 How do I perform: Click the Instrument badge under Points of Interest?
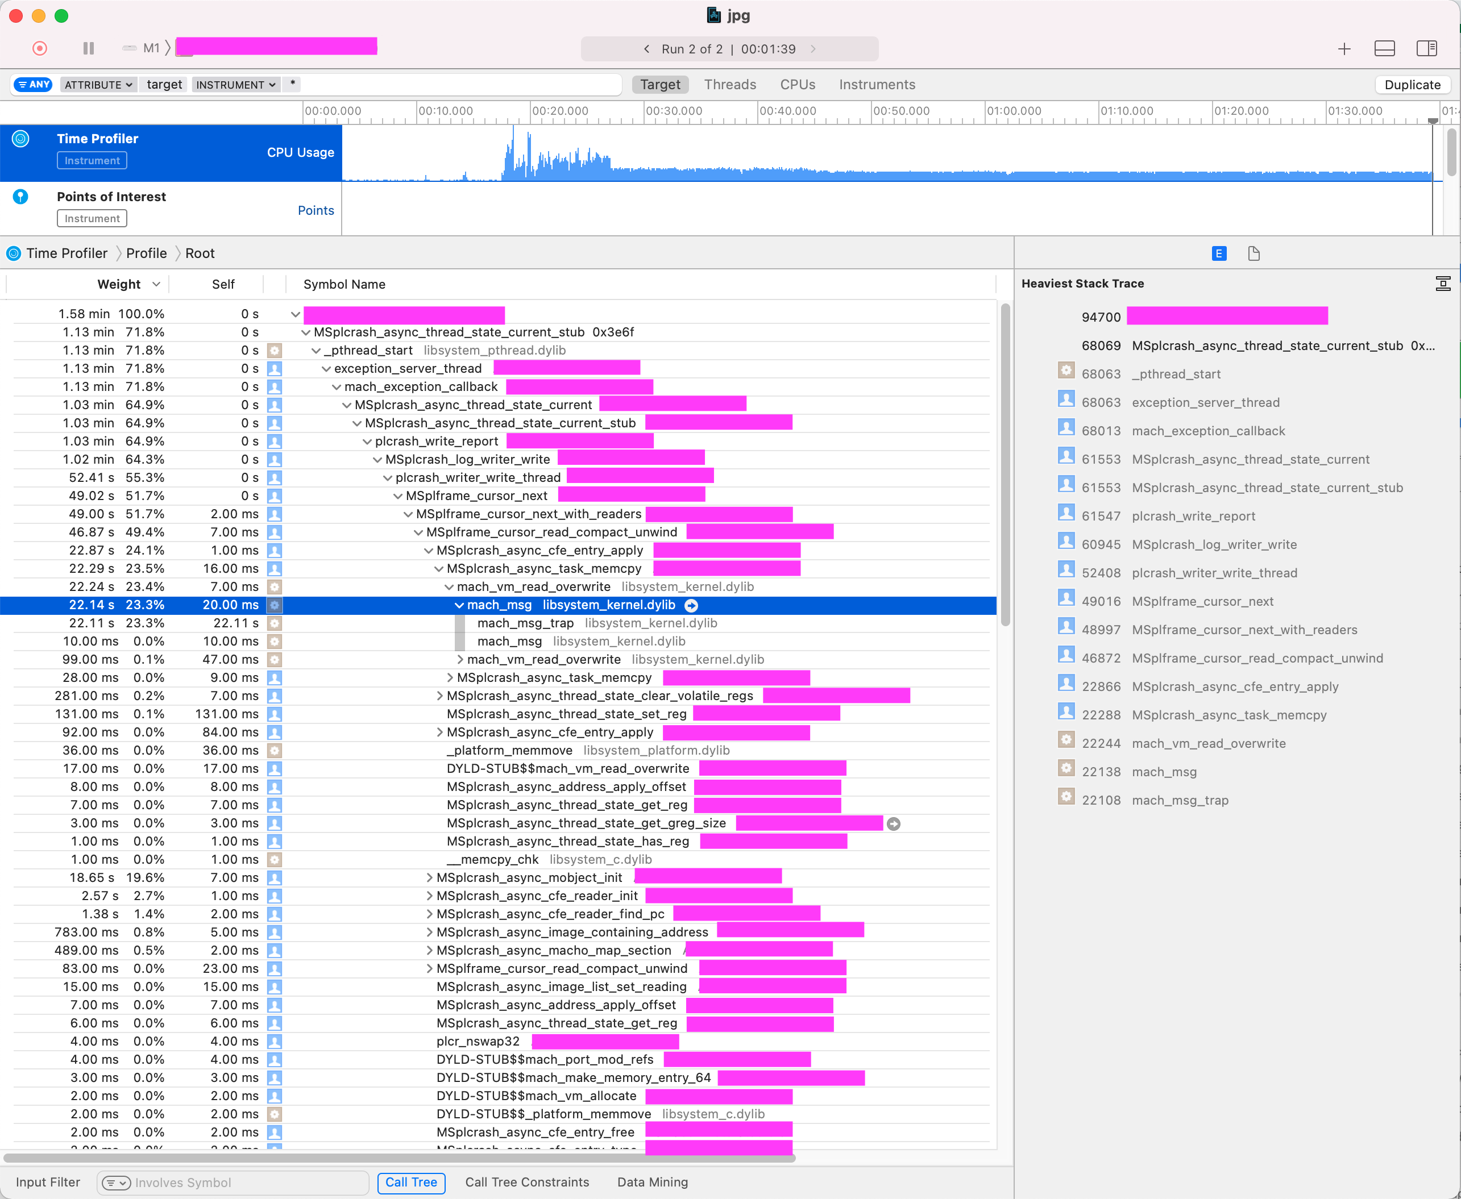tap(92, 218)
